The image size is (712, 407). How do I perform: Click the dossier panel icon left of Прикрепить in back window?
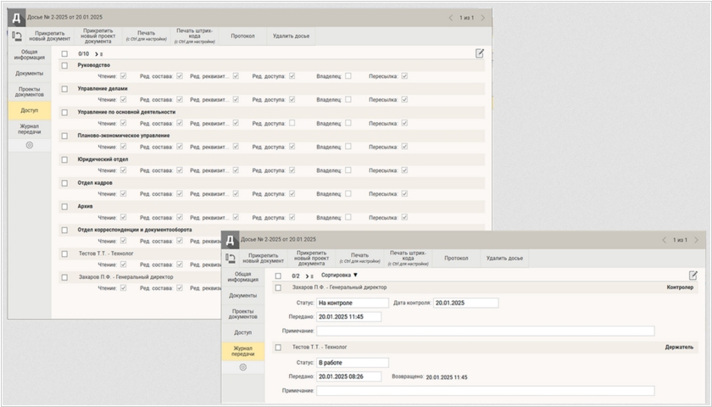(x=17, y=36)
